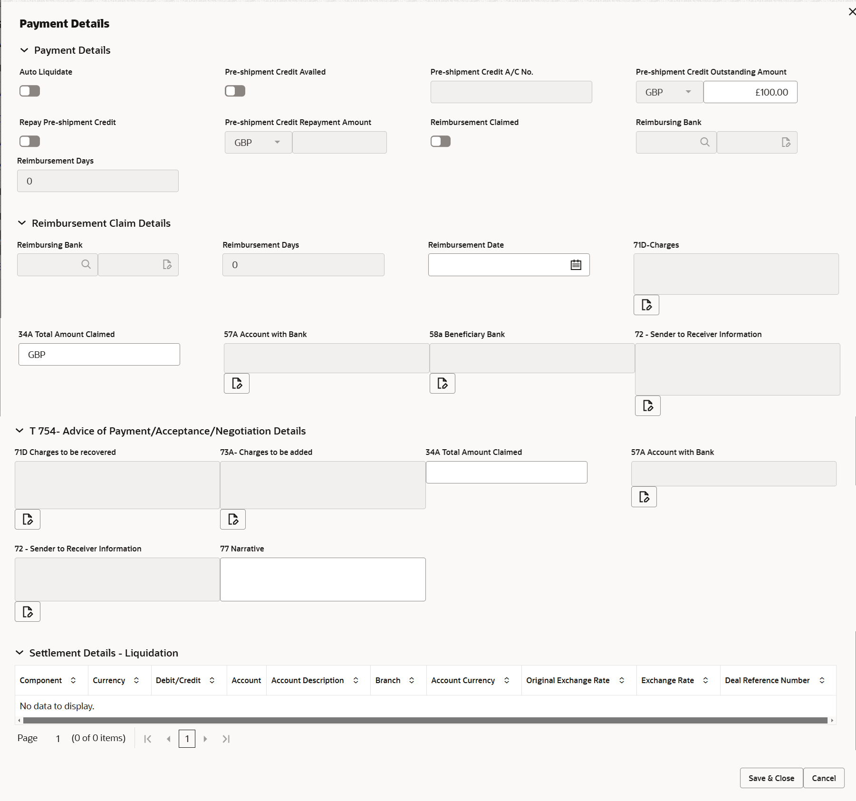856x801 pixels.
Task: Click search icon in Reimbursing Bank lookup
Action: point(86,264)
